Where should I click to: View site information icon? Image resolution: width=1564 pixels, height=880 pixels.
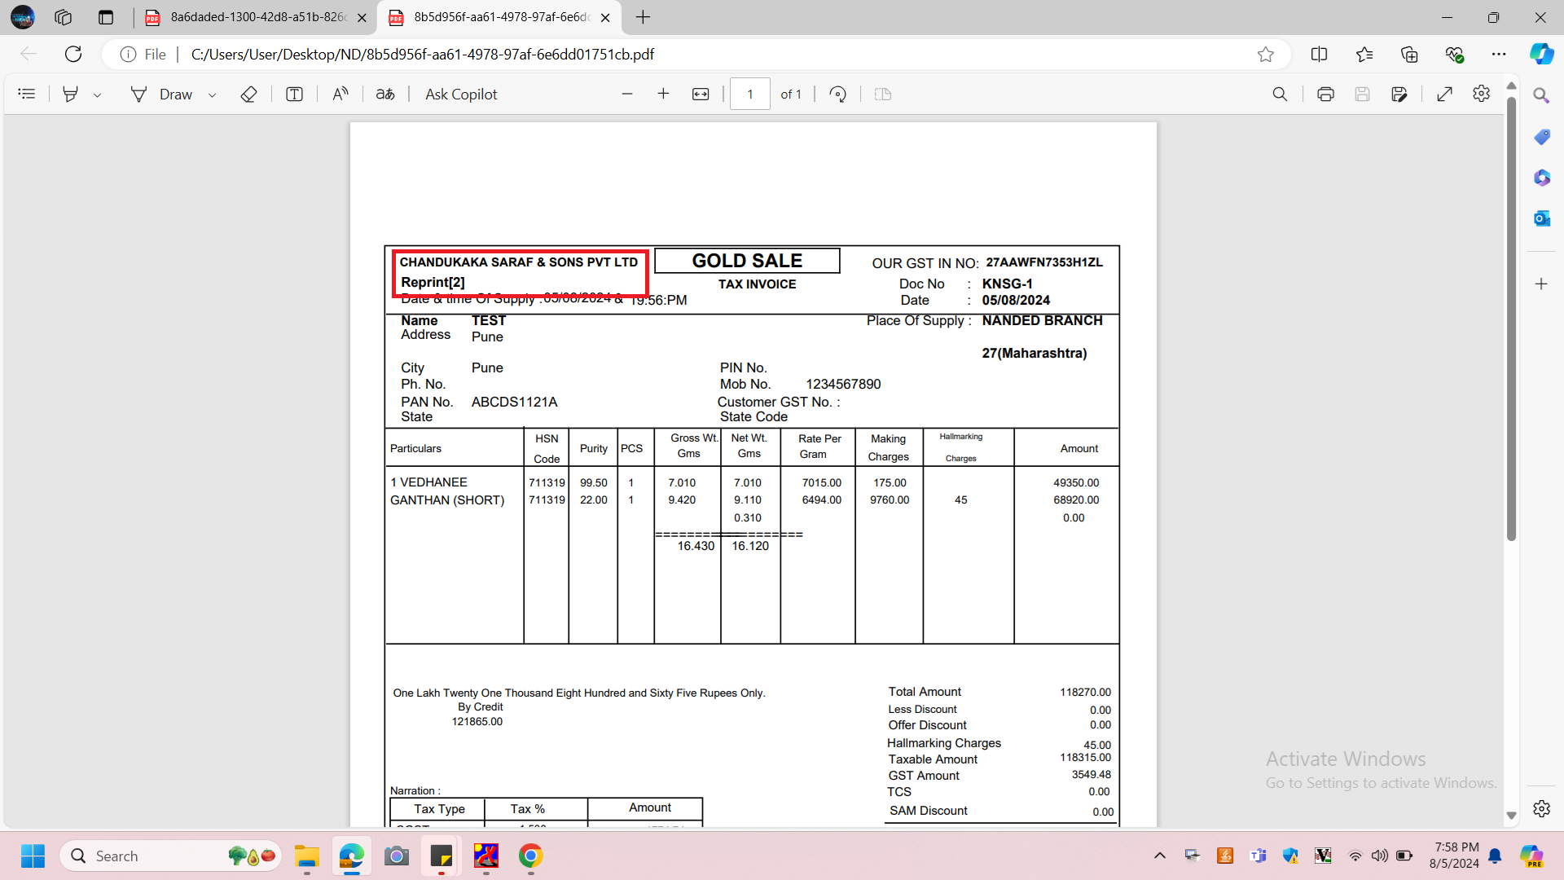click(x=128, y=55)
